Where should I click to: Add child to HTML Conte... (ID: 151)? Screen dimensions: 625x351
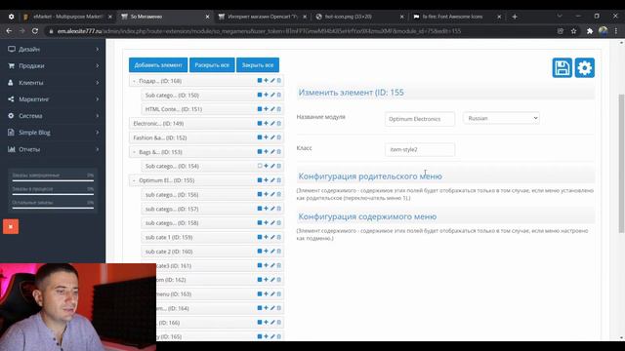click(x=266, y=108)
